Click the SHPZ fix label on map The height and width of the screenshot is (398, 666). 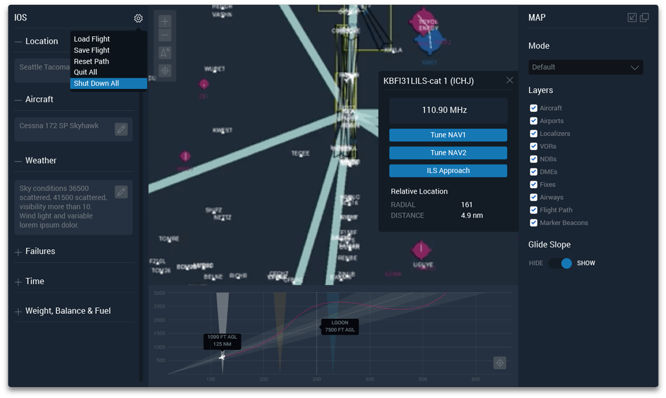(x=214, y=210)
